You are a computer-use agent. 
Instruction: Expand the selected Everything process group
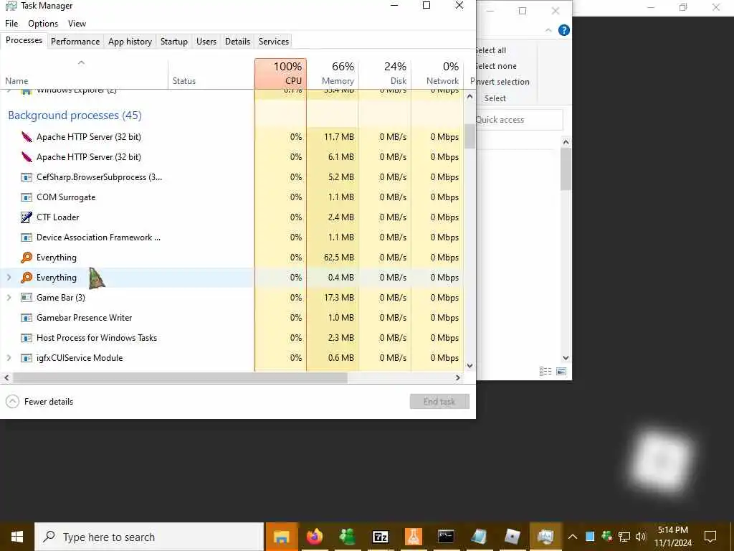[x=9, y=278]
